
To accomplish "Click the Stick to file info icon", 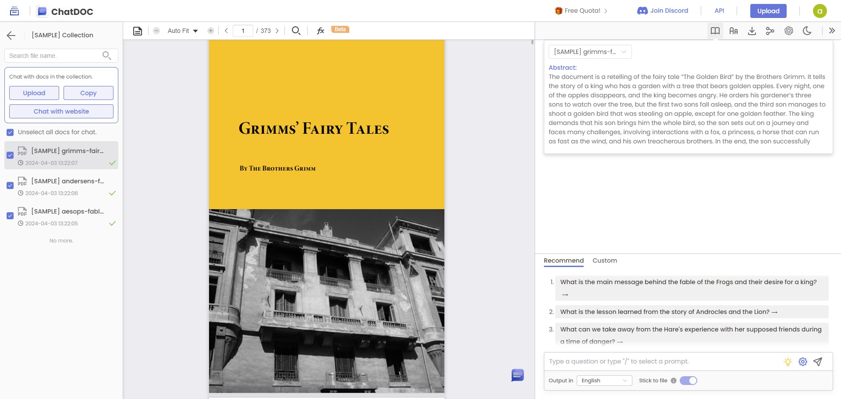I will (674, 381).
